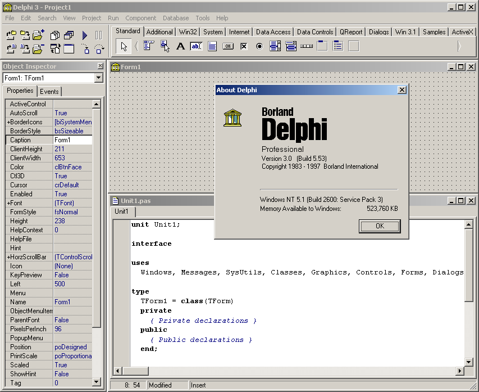The image size is (479, 392).
Task: Click the code editor vertical scrollbar thumb
Action: (469, 265)
